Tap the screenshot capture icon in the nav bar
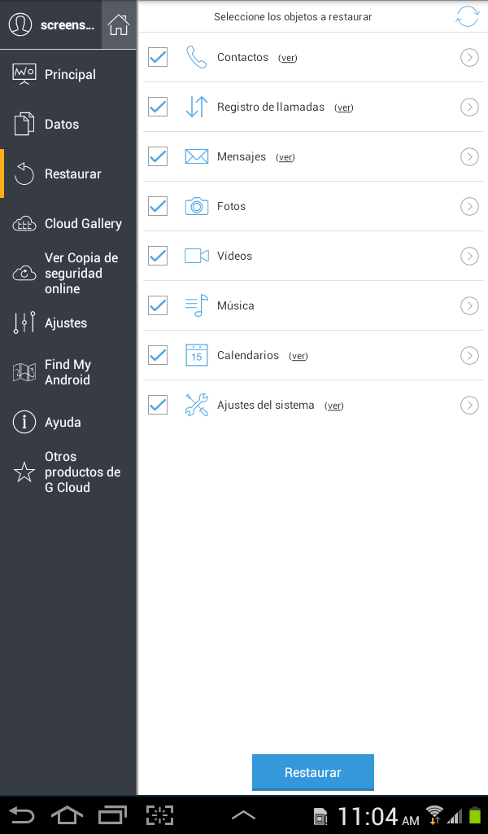Screen dimensions: 488x834 159,814
